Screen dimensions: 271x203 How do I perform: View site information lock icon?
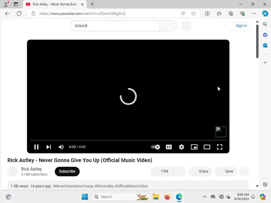click(33, 13)
